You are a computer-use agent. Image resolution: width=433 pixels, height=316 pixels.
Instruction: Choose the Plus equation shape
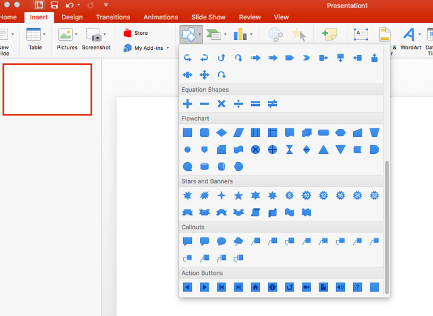pos(187,104)
